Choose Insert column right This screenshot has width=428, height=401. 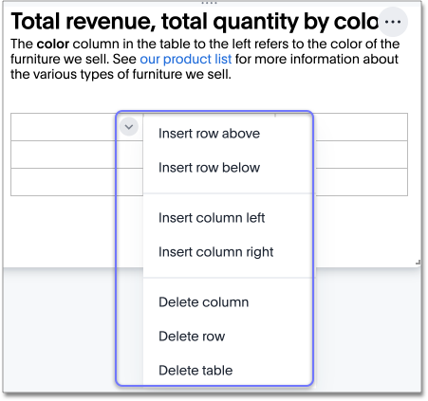[215, 252]
